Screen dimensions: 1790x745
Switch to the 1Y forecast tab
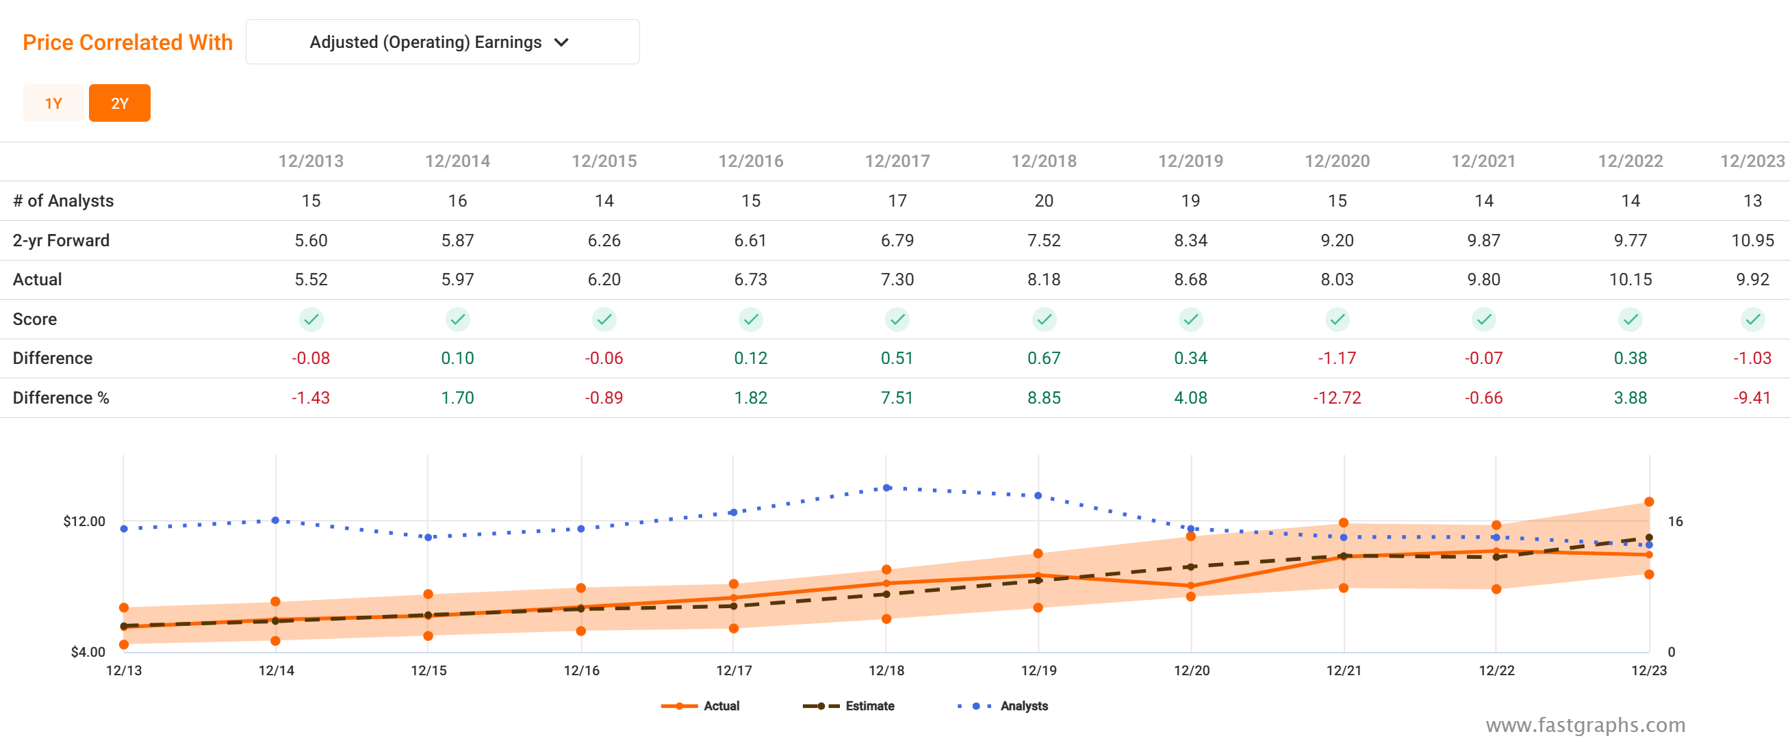pyautogui.click(x=53, y=103)
